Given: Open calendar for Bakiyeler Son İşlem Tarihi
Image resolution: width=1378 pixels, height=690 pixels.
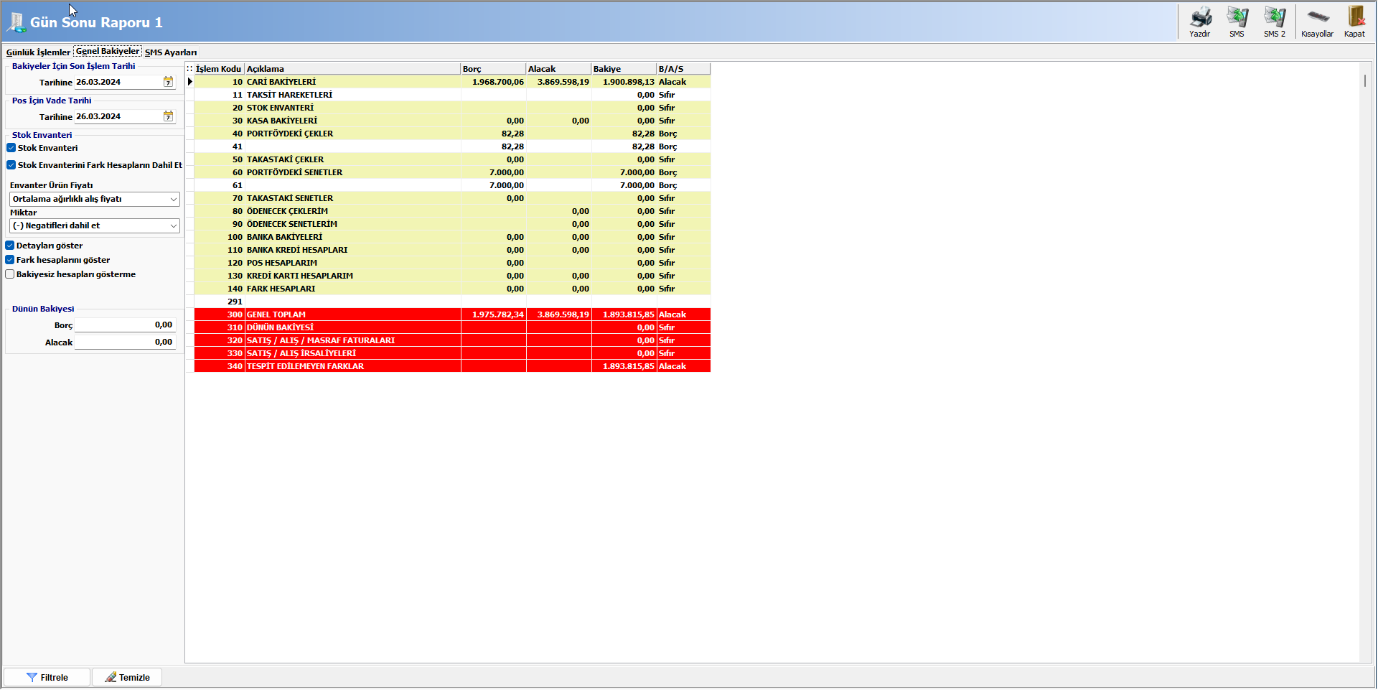Looking at the screenshot, I should pyautogui.click(x=168, y=82).
